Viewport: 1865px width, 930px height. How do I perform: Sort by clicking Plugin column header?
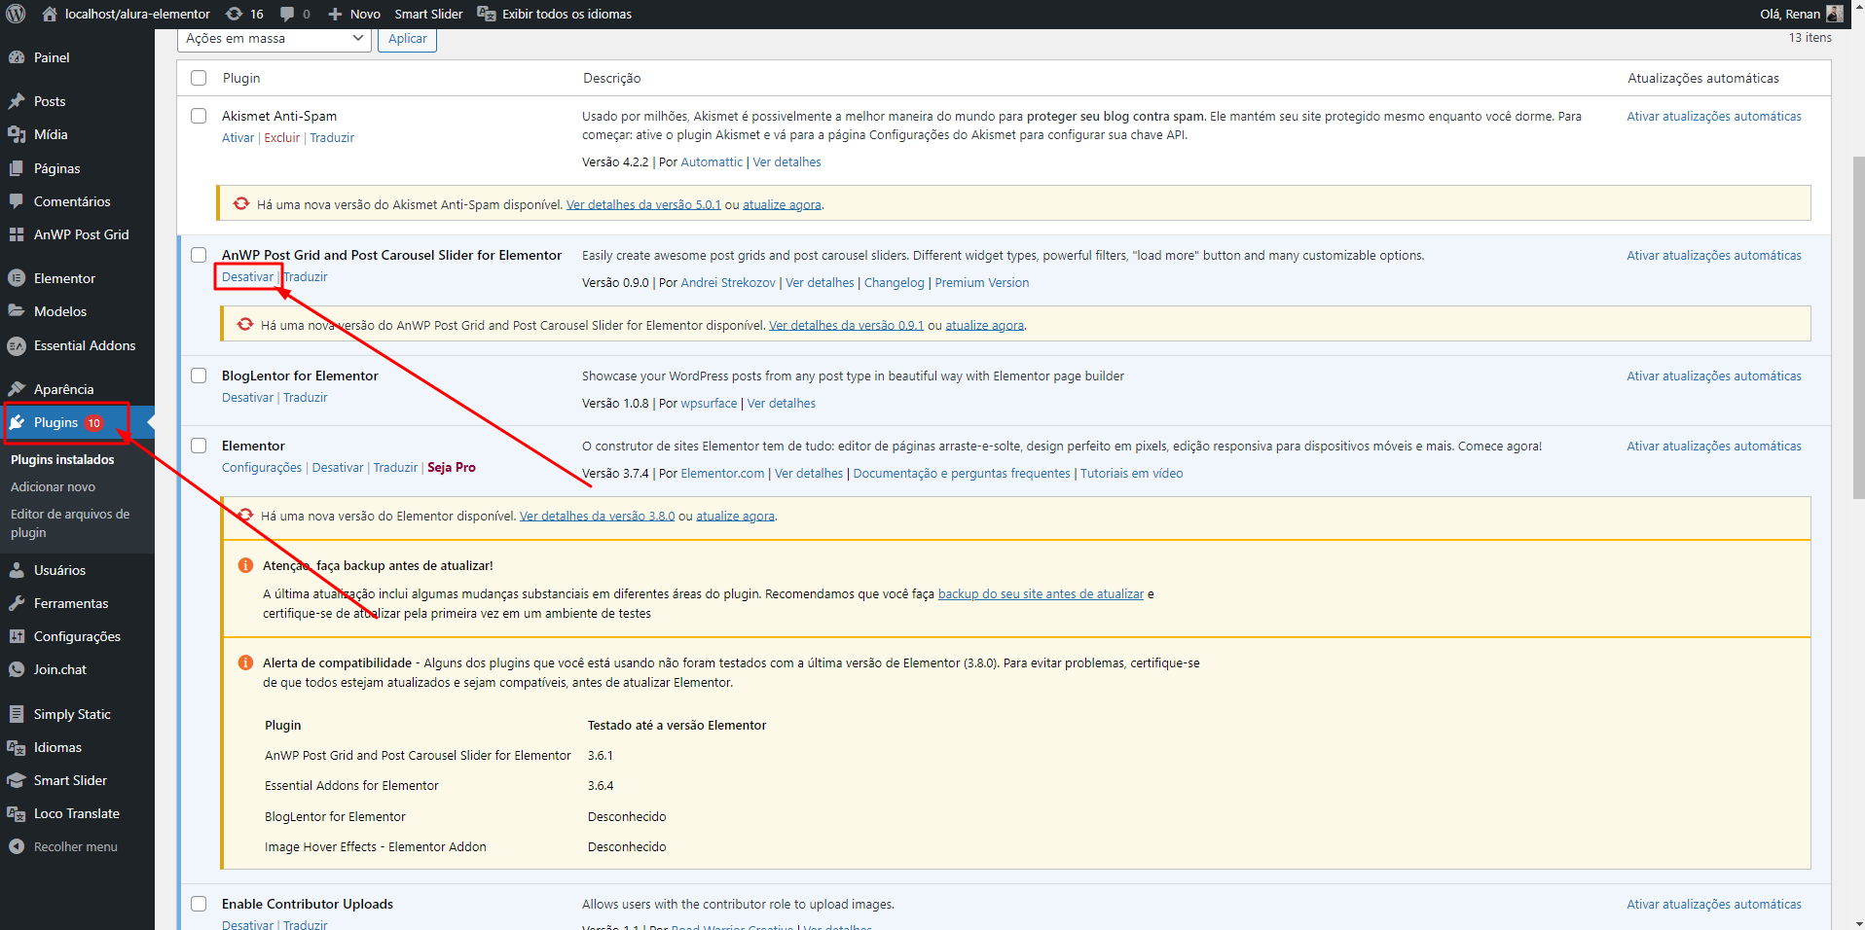tap(241, 78)
